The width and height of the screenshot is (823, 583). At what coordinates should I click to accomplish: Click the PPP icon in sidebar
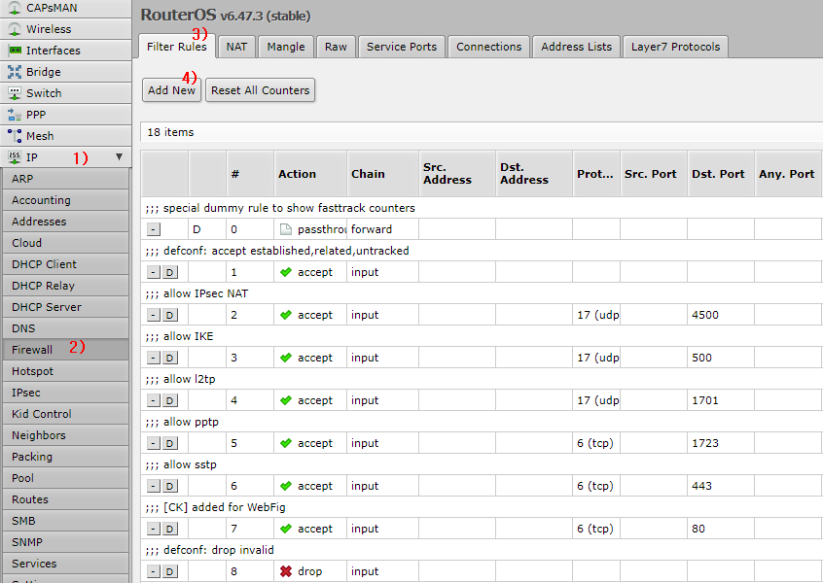pyautogui.click(x=15, y=115)
